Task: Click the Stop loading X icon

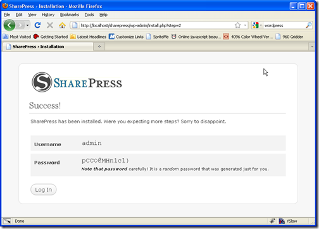Action: (50, 25)
